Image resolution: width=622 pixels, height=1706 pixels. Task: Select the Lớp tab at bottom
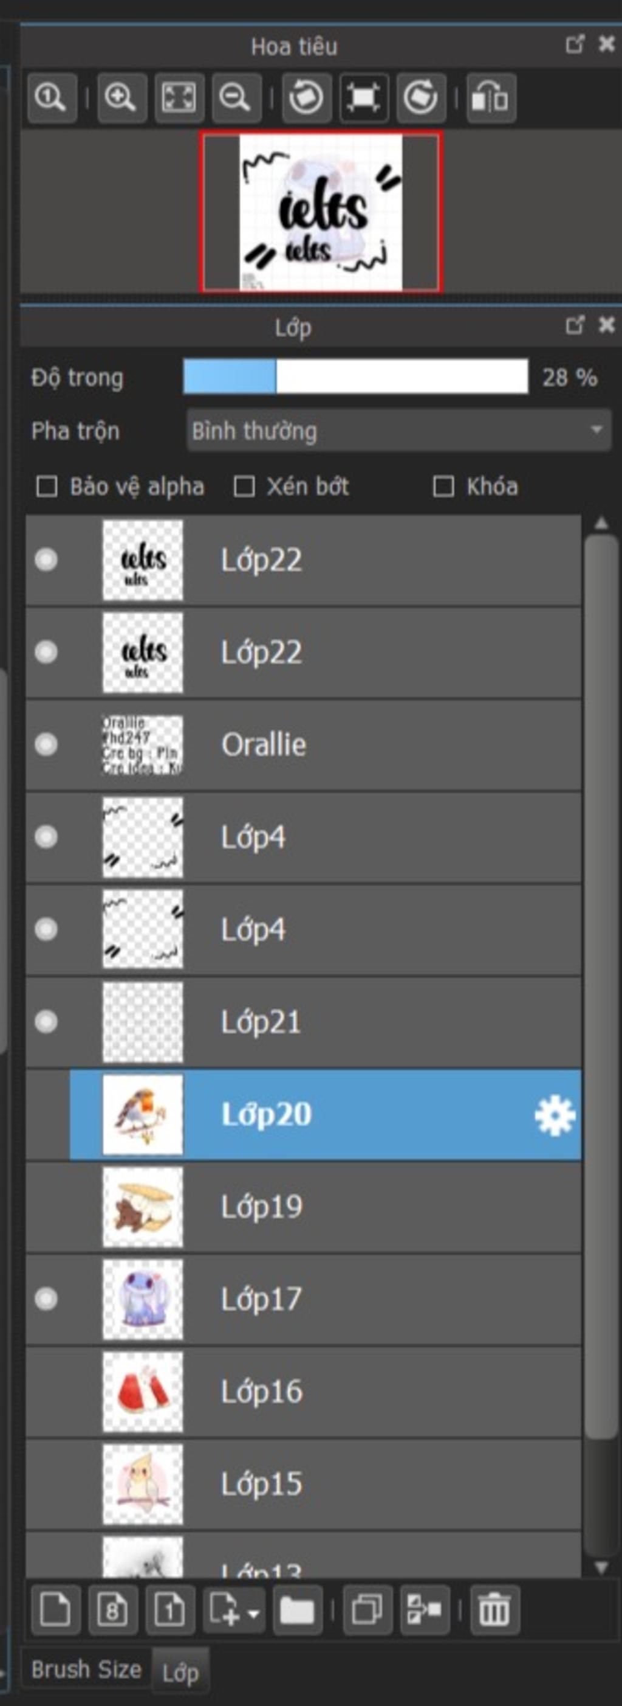pyautogui.click(x=180, y=1673)
